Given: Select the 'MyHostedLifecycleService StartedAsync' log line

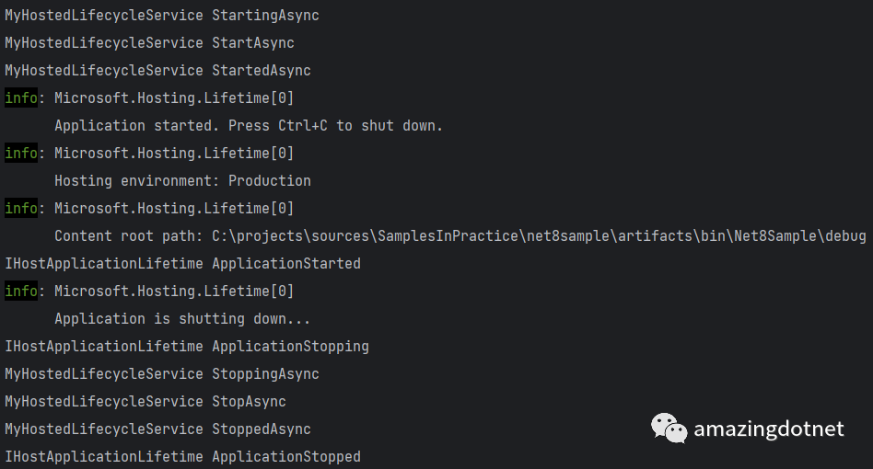Looking at the screenshot, I should pos(157,71).
